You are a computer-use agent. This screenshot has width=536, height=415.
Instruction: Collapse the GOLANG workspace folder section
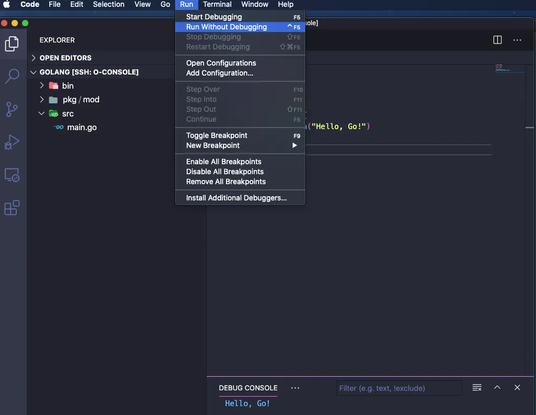[x=33, y=72]
